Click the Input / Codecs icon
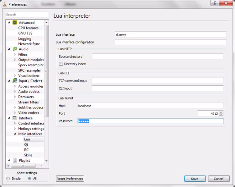 pos(15,81)
